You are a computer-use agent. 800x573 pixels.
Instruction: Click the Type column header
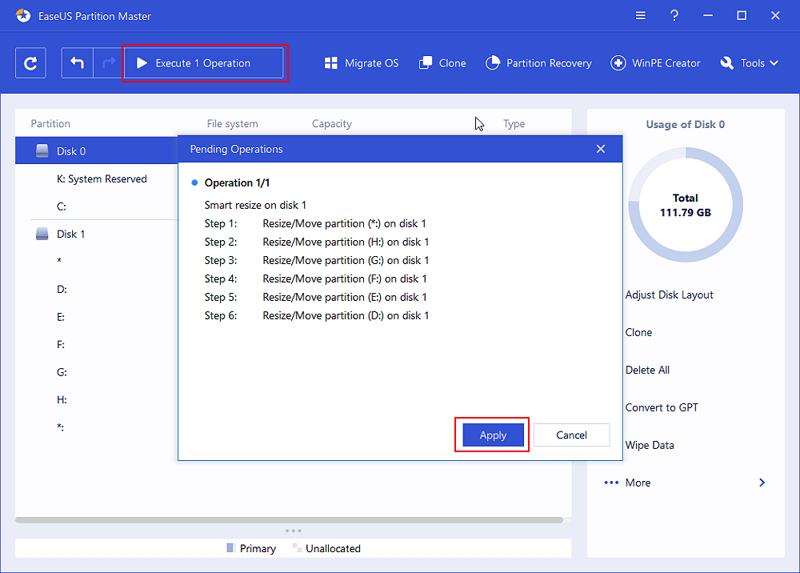[x=514, y=123]
